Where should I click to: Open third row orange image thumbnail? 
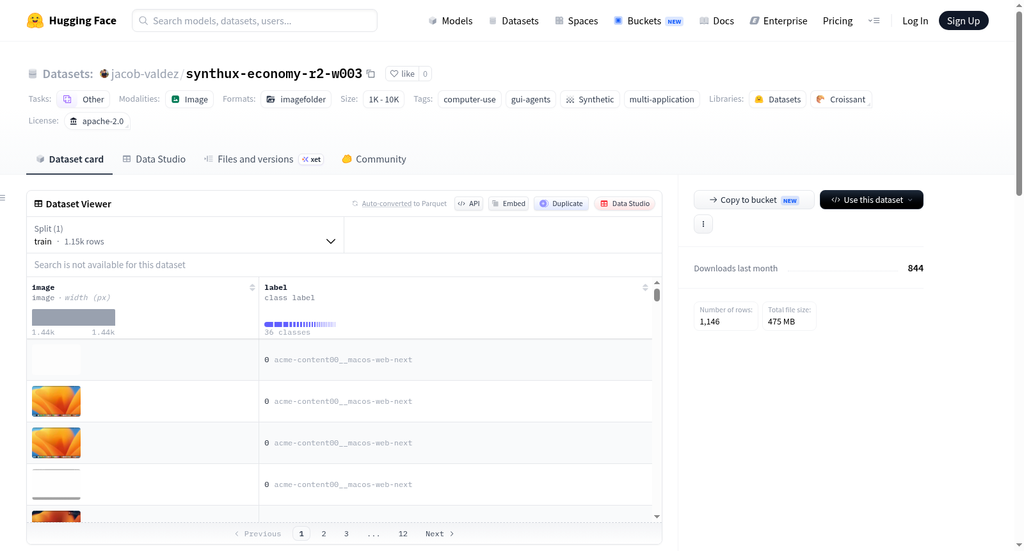click(x=56, y=443)
